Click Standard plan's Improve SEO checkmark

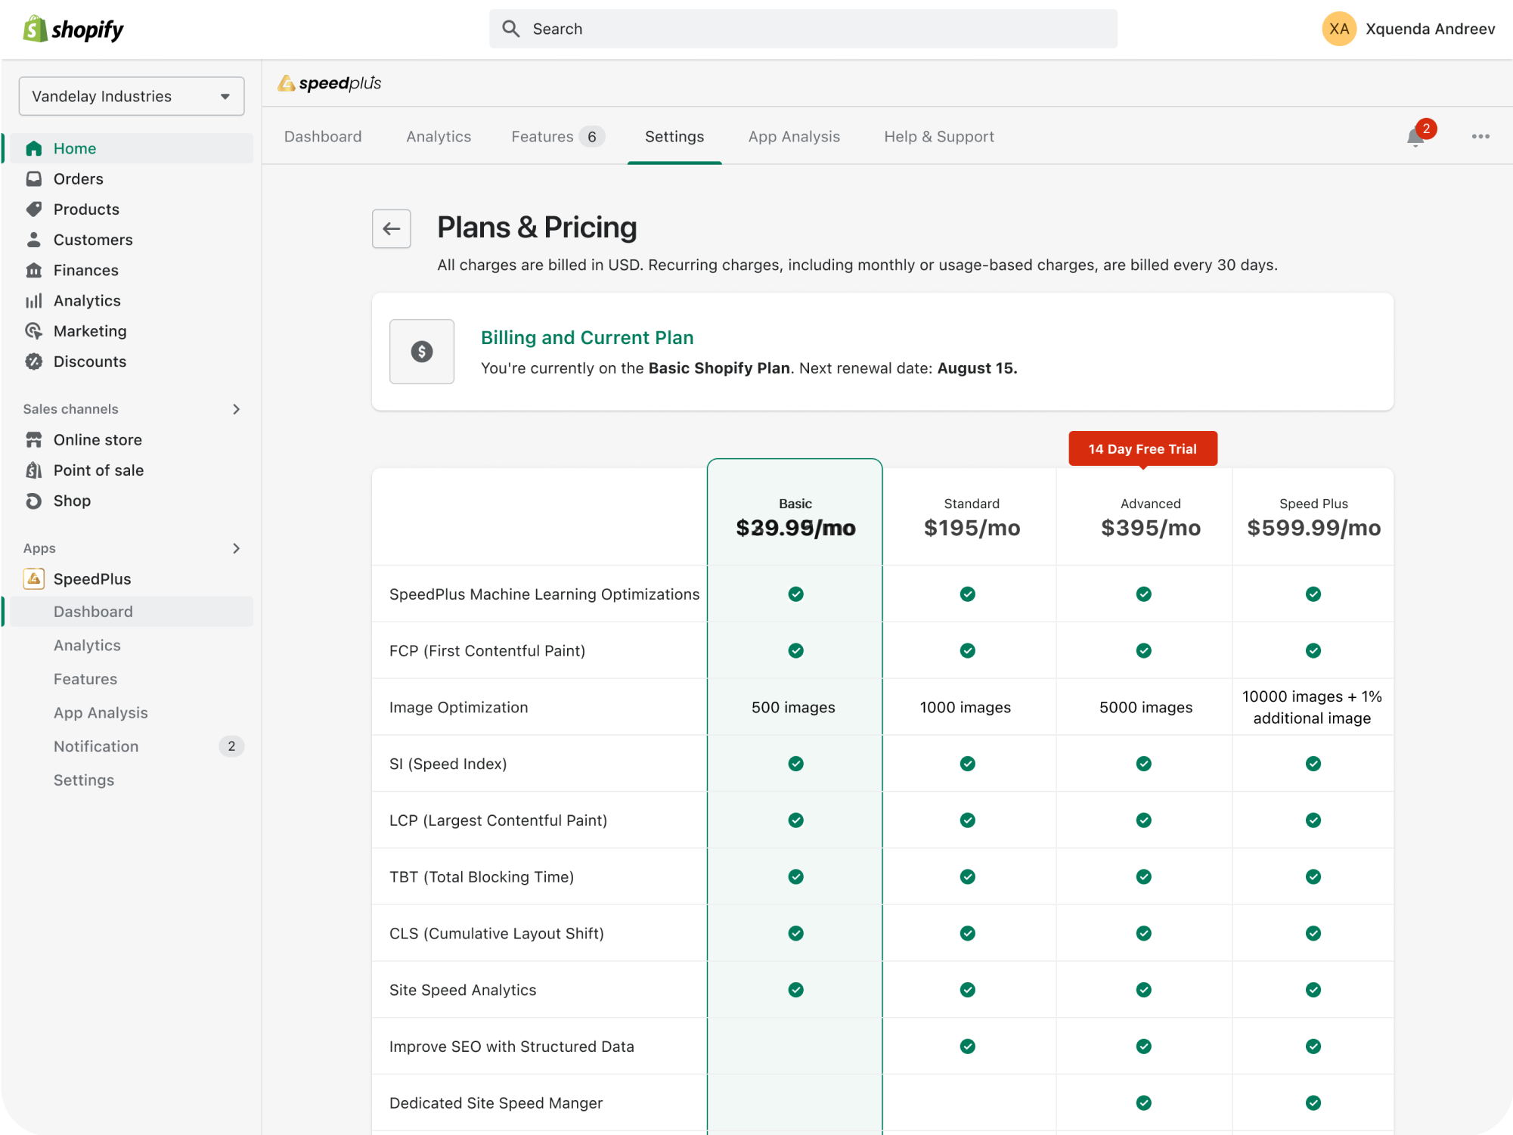tap(967, 1047)
